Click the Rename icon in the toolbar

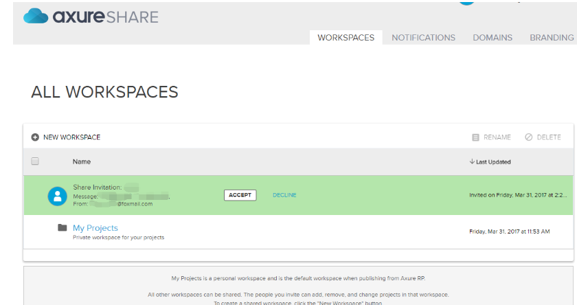[475, 137]
